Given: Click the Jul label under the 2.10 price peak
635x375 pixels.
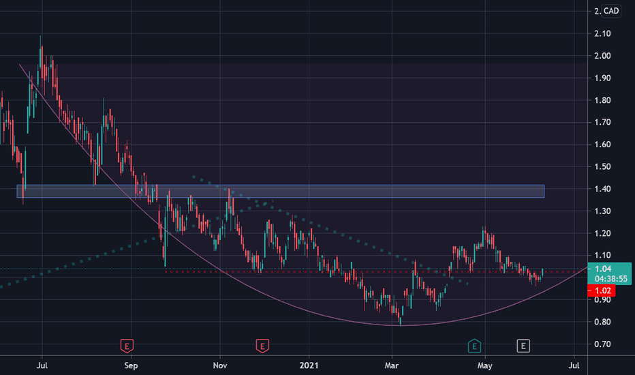Looking at the screenshot, I should click(x=42, y=365).
